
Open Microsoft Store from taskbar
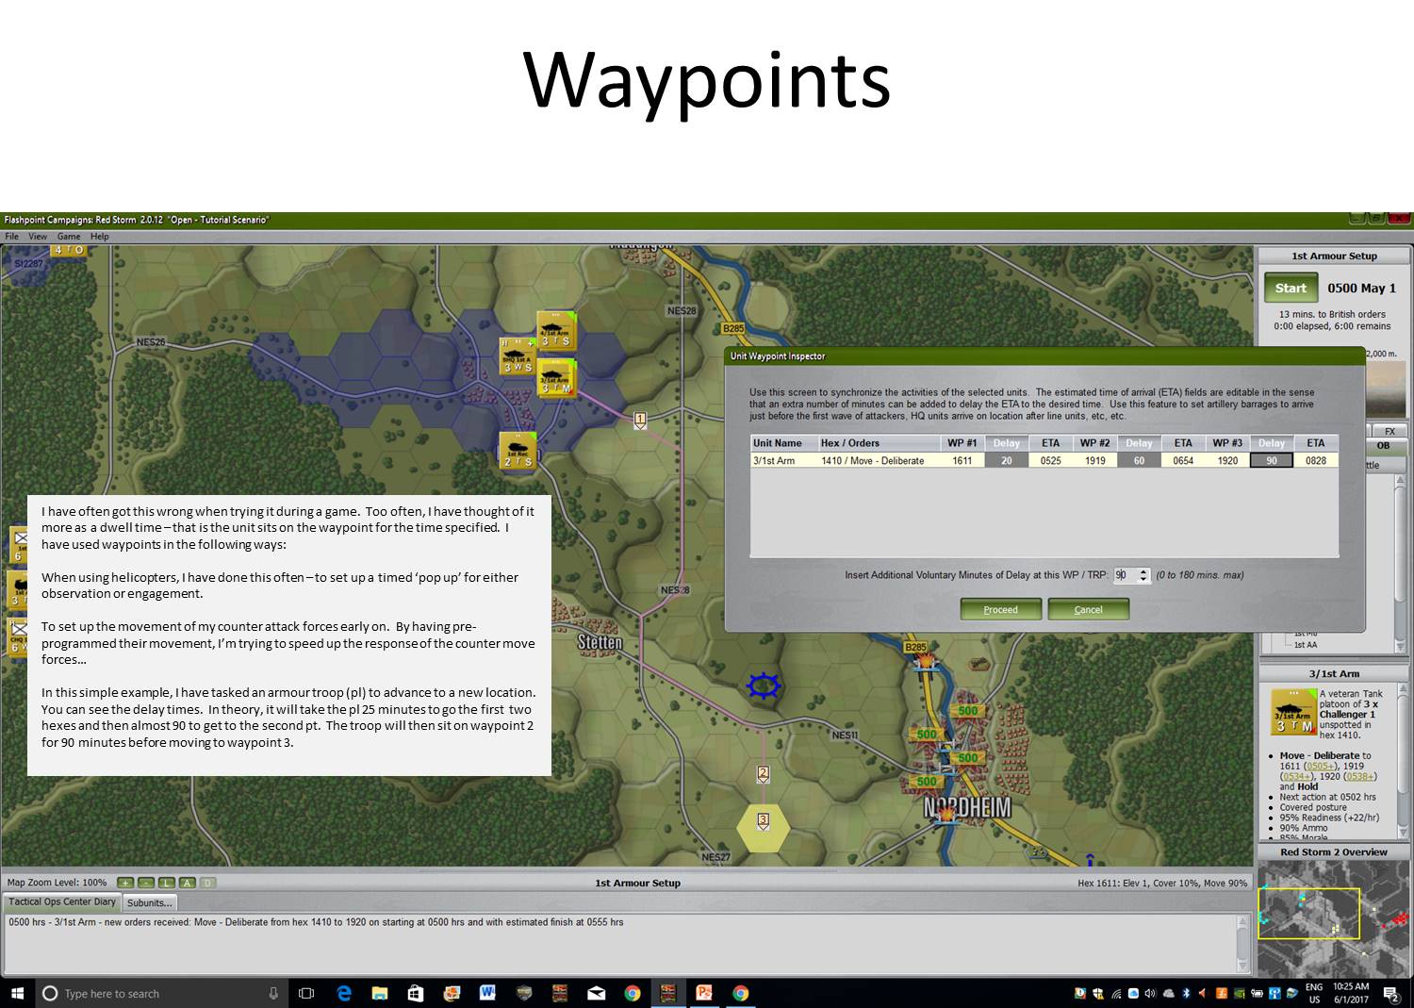click(416, 993)
